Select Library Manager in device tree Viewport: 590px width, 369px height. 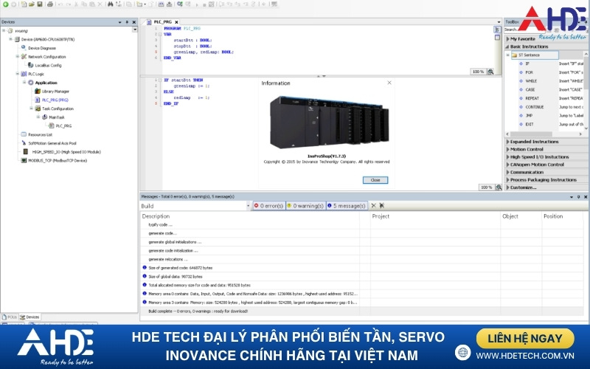(x=55, y=91)
